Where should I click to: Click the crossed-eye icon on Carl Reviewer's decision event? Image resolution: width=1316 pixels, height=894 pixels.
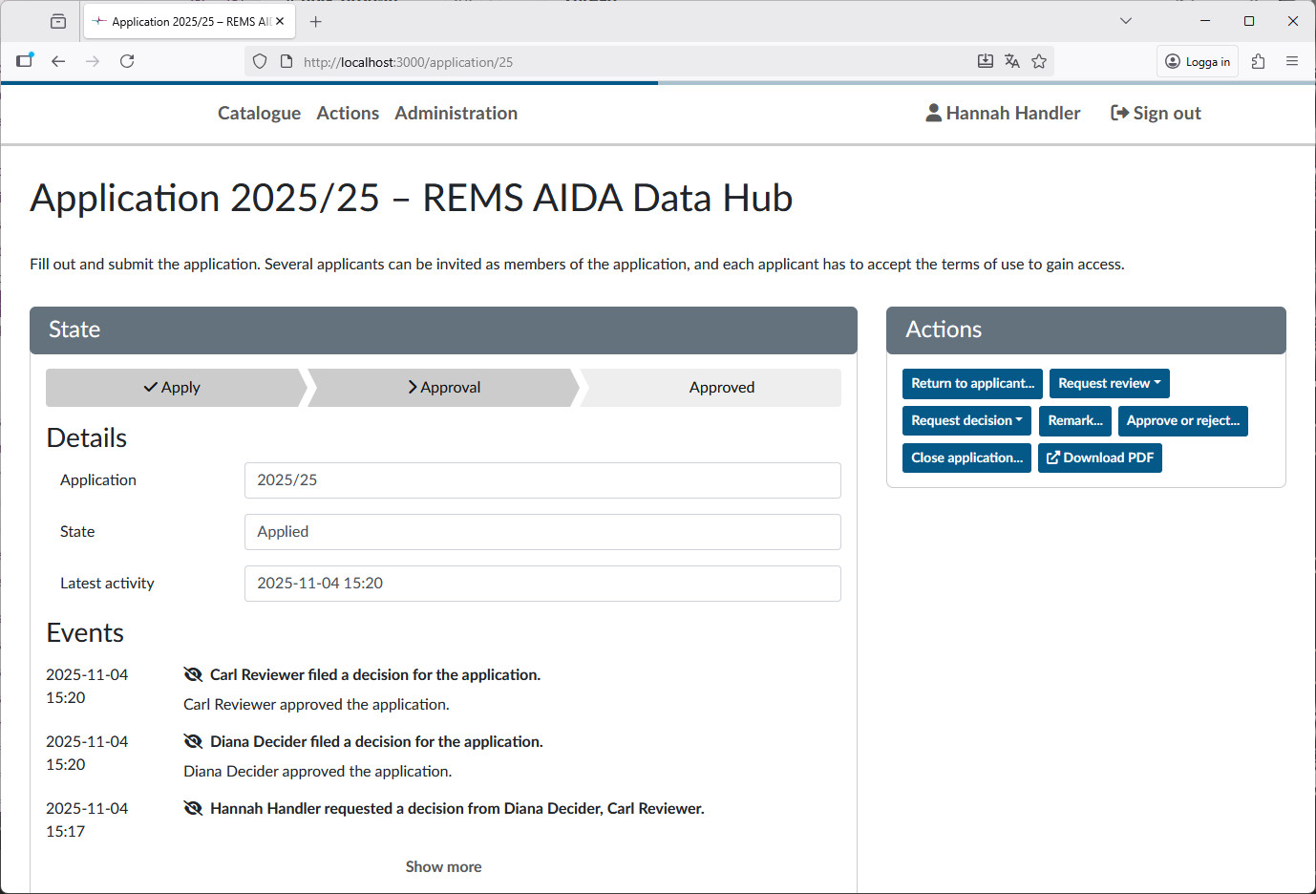194,674
